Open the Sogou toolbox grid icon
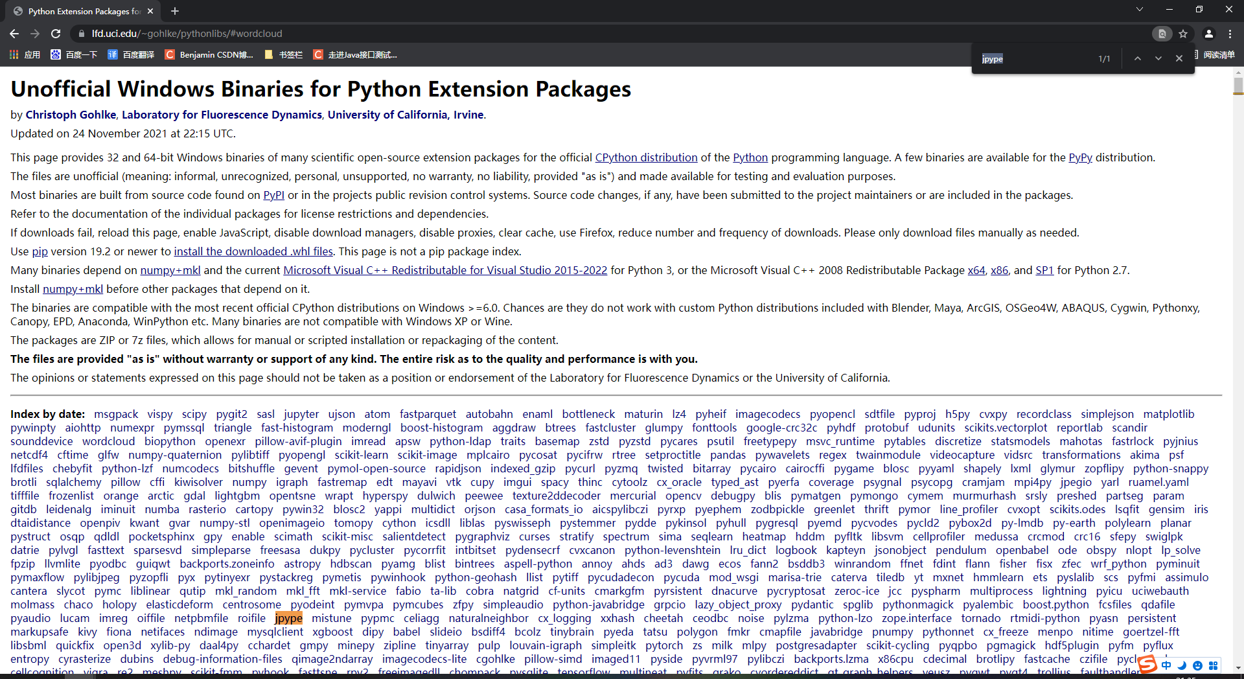1244x679 pixels. click(1214, 665)
